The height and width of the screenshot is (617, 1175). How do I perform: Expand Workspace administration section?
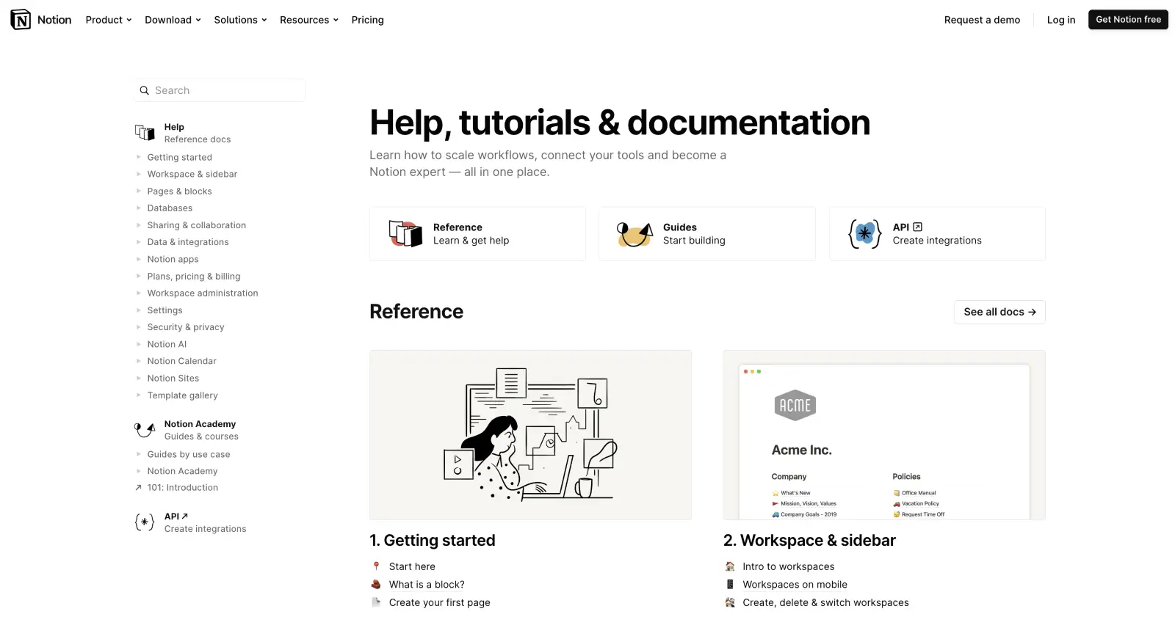[x=138, y=293]
